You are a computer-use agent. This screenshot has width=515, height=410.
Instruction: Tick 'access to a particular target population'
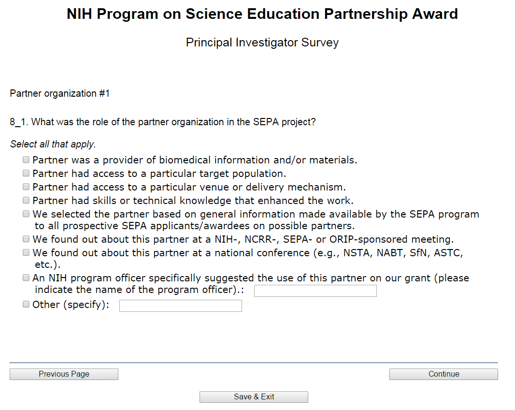point(26,173)
